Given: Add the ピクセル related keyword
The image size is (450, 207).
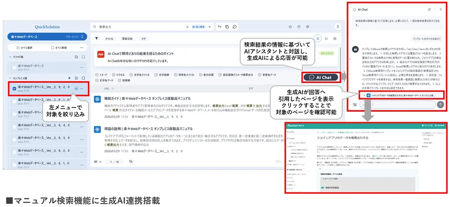Looking at the screenshot, I should [118, 75].
